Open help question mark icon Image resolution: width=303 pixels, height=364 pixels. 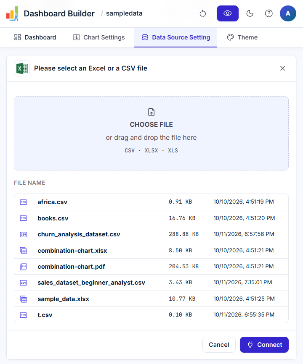point(268,13)
